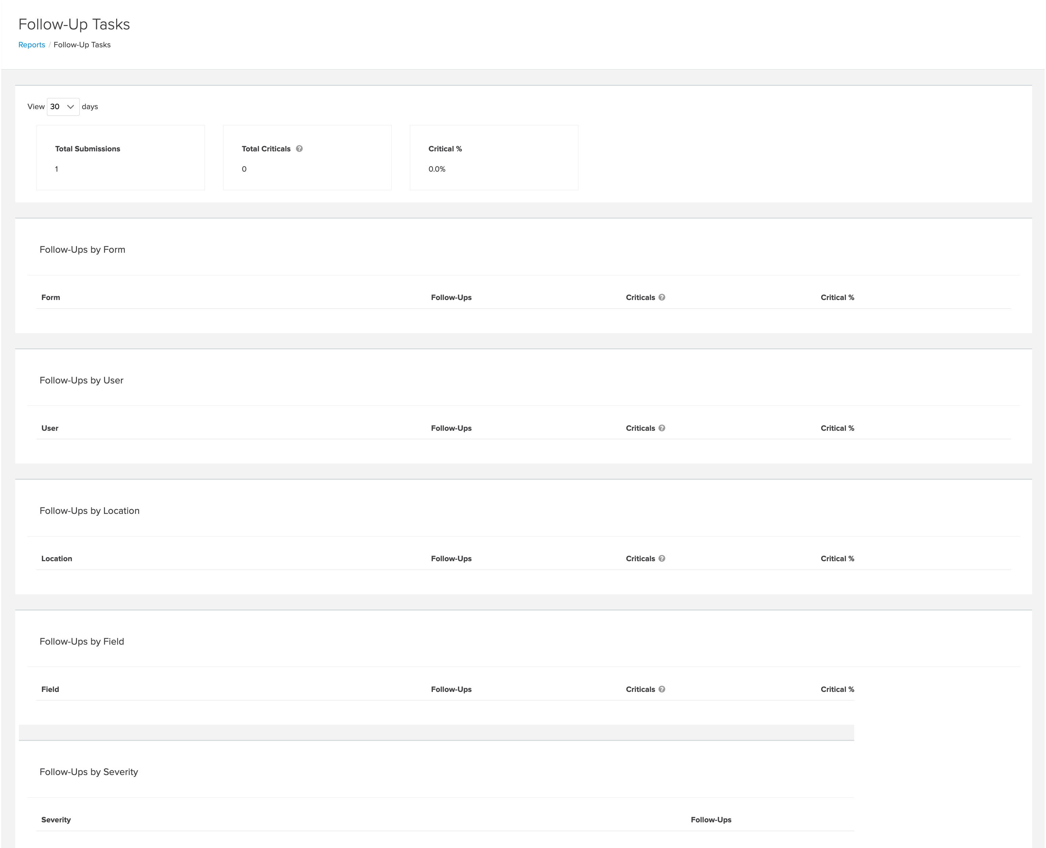Click Criticals help icon in Follow-Ups by User
This screenshot has width=1046, height=848.
pos(662,428)
